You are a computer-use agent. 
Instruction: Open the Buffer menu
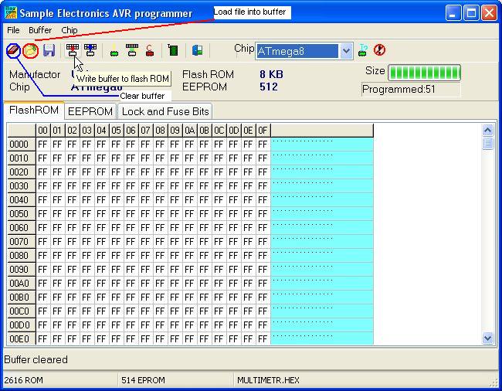[40, 30]
